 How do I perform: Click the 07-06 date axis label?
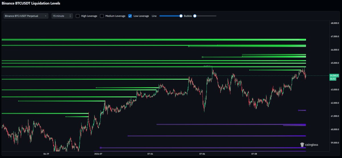click(x=202, y=154)
